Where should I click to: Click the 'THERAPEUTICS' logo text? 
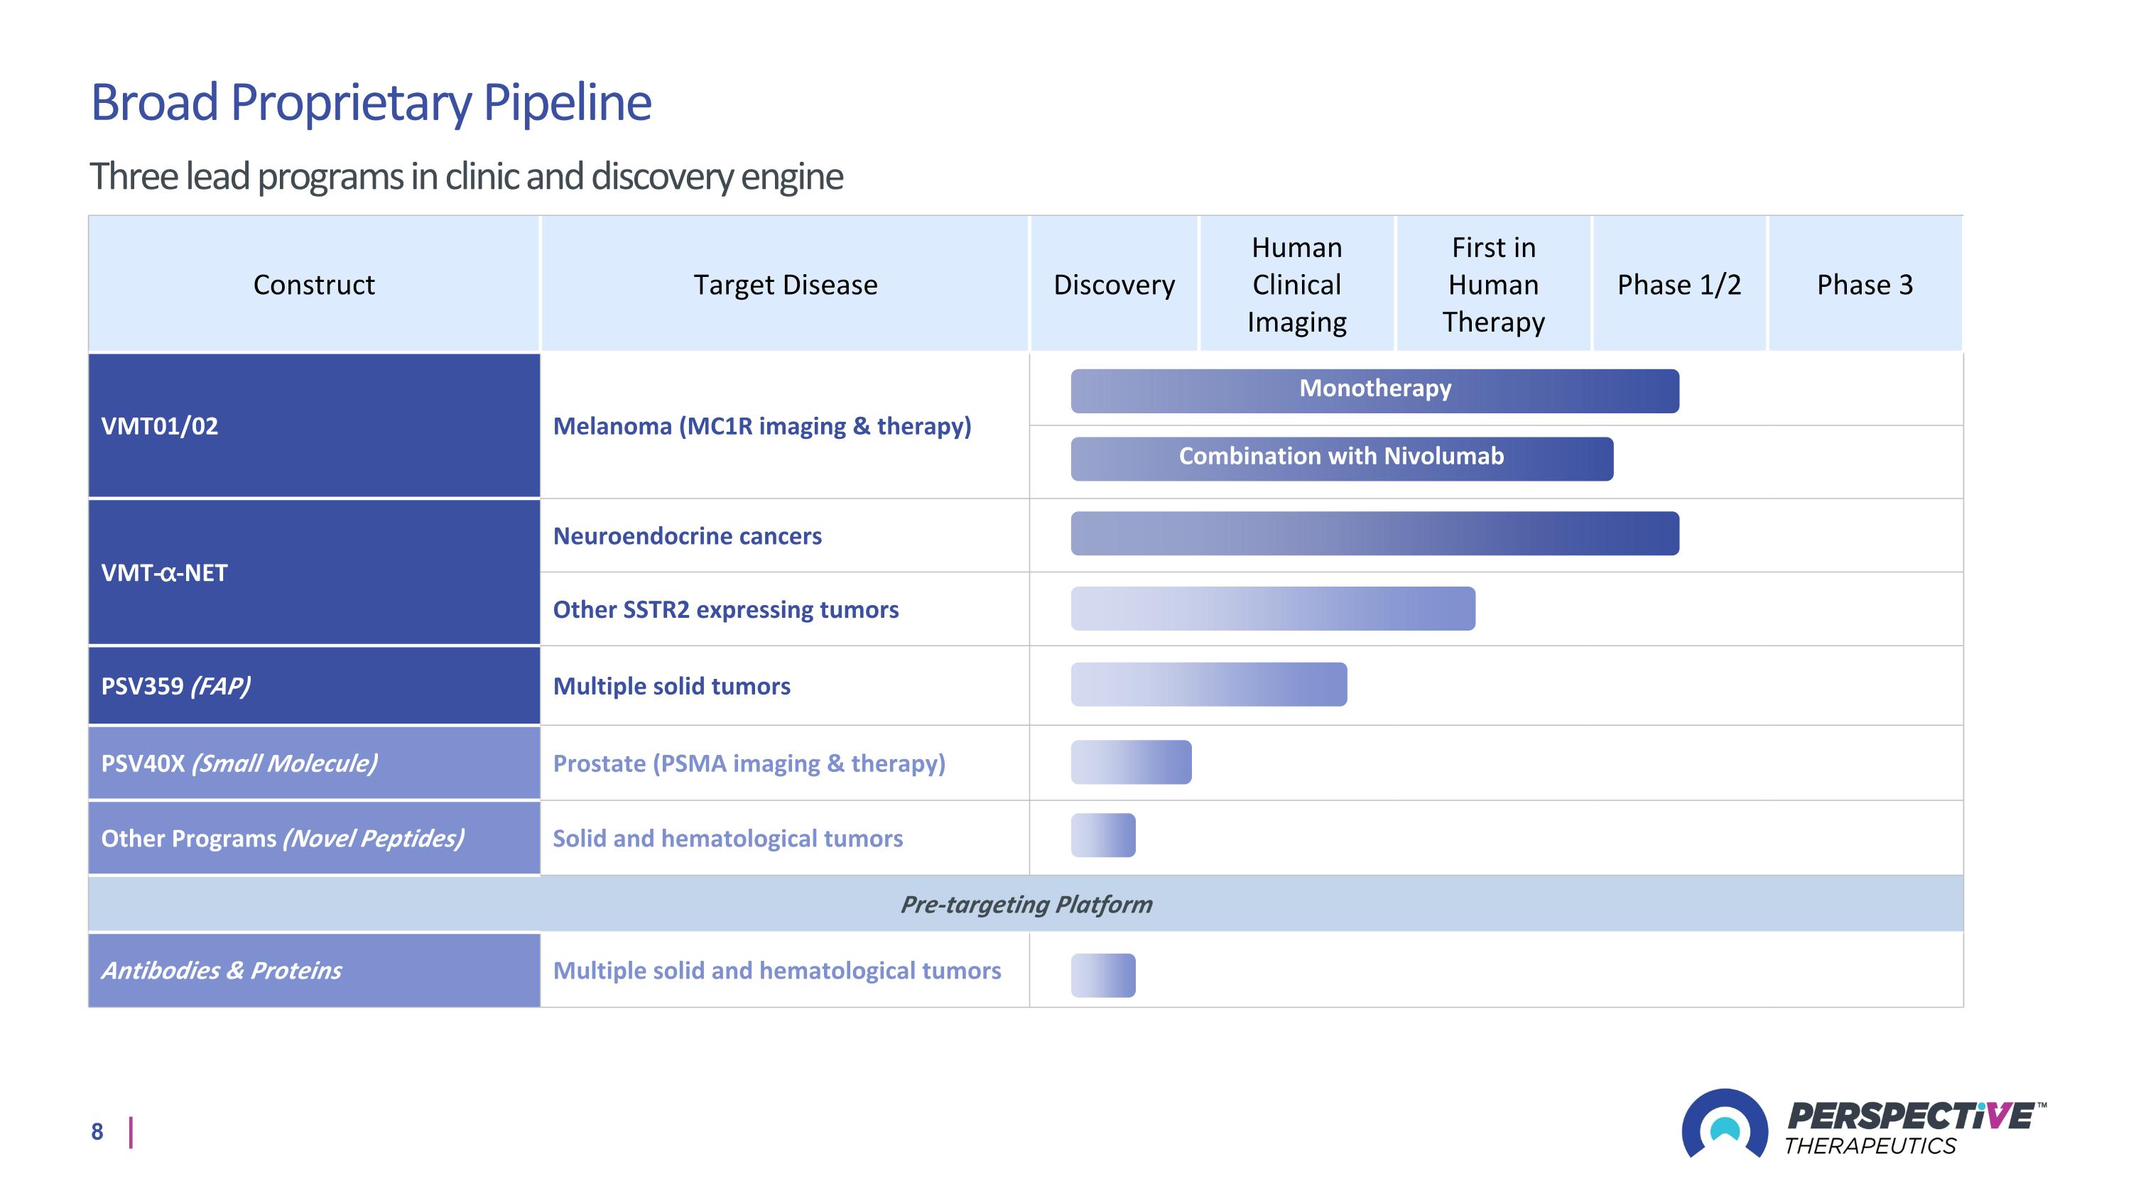(x=1870, y=1146)
